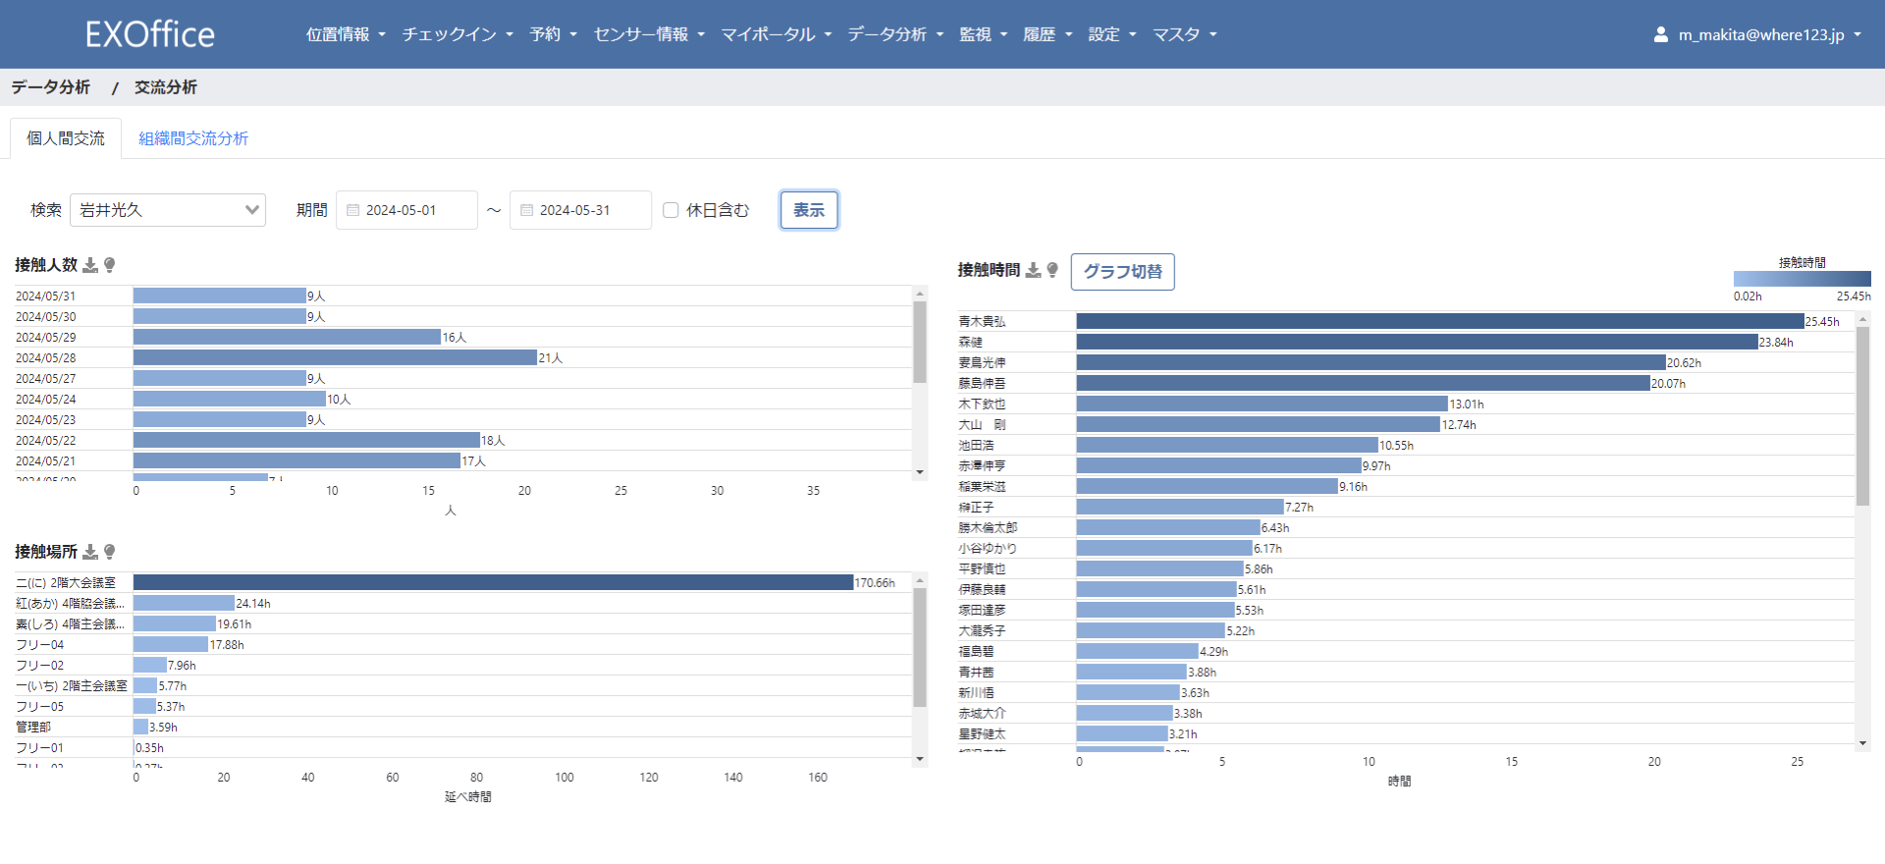
Task: Click the 大山 剛 name label
Action: (982, 424)
